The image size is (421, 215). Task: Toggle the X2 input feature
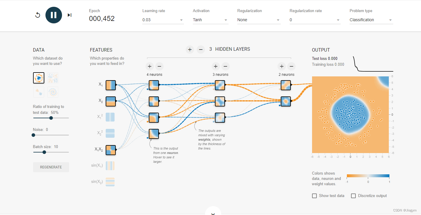pyautogui.click(x=111, y=101)
